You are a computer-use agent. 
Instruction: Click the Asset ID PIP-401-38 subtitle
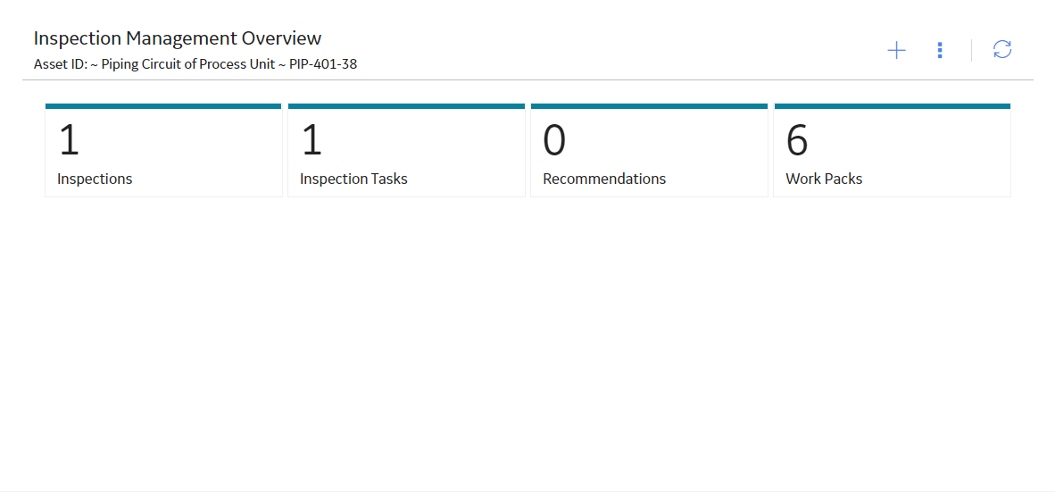(x=195, y=65)
